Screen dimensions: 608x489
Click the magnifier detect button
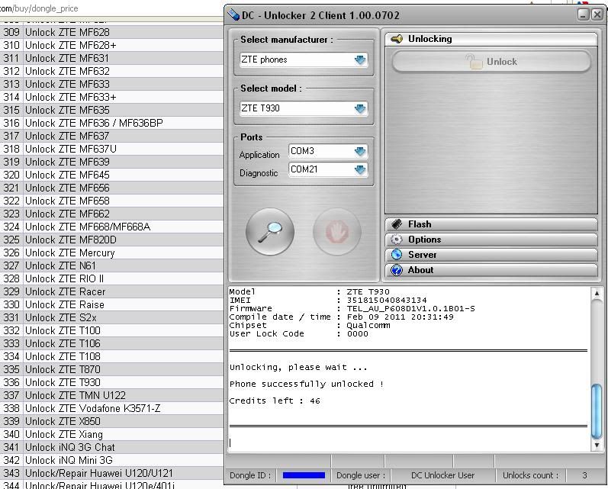pyautogui.click(x=270, y=232)
